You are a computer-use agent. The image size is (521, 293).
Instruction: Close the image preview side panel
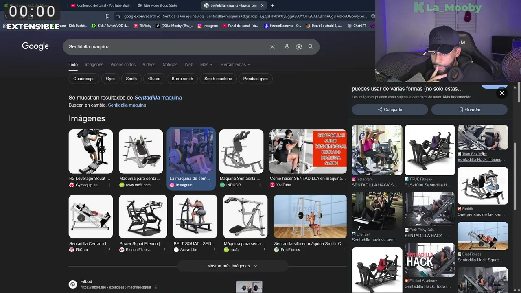502,93
